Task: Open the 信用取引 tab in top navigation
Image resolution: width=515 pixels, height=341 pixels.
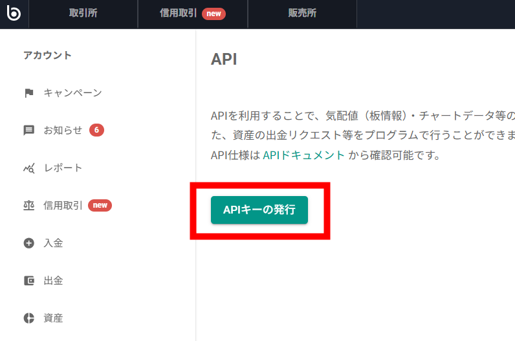Action: (x=179, y=14)
